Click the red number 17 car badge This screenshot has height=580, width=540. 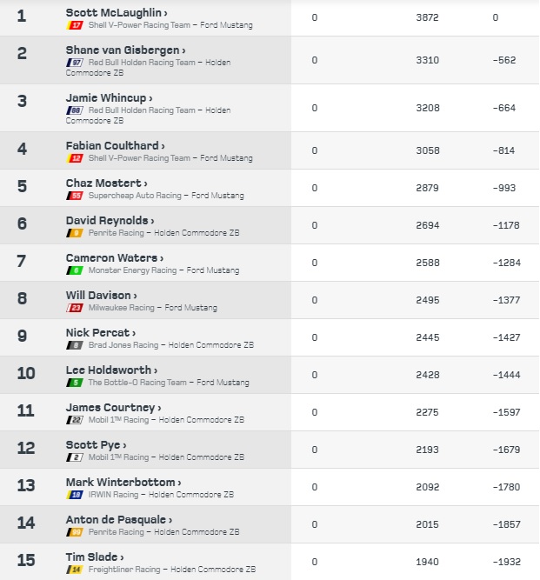(74, 25)
